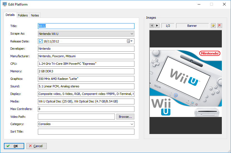Click the Title field containing Wii U
Viewport: 231px width, 153px height.
(86, 26)
